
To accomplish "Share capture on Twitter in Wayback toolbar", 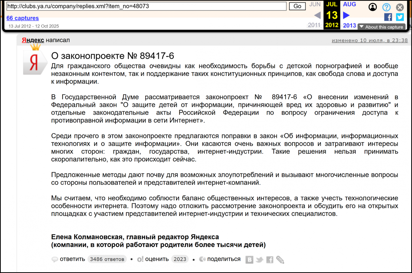I will coord(400,17).
